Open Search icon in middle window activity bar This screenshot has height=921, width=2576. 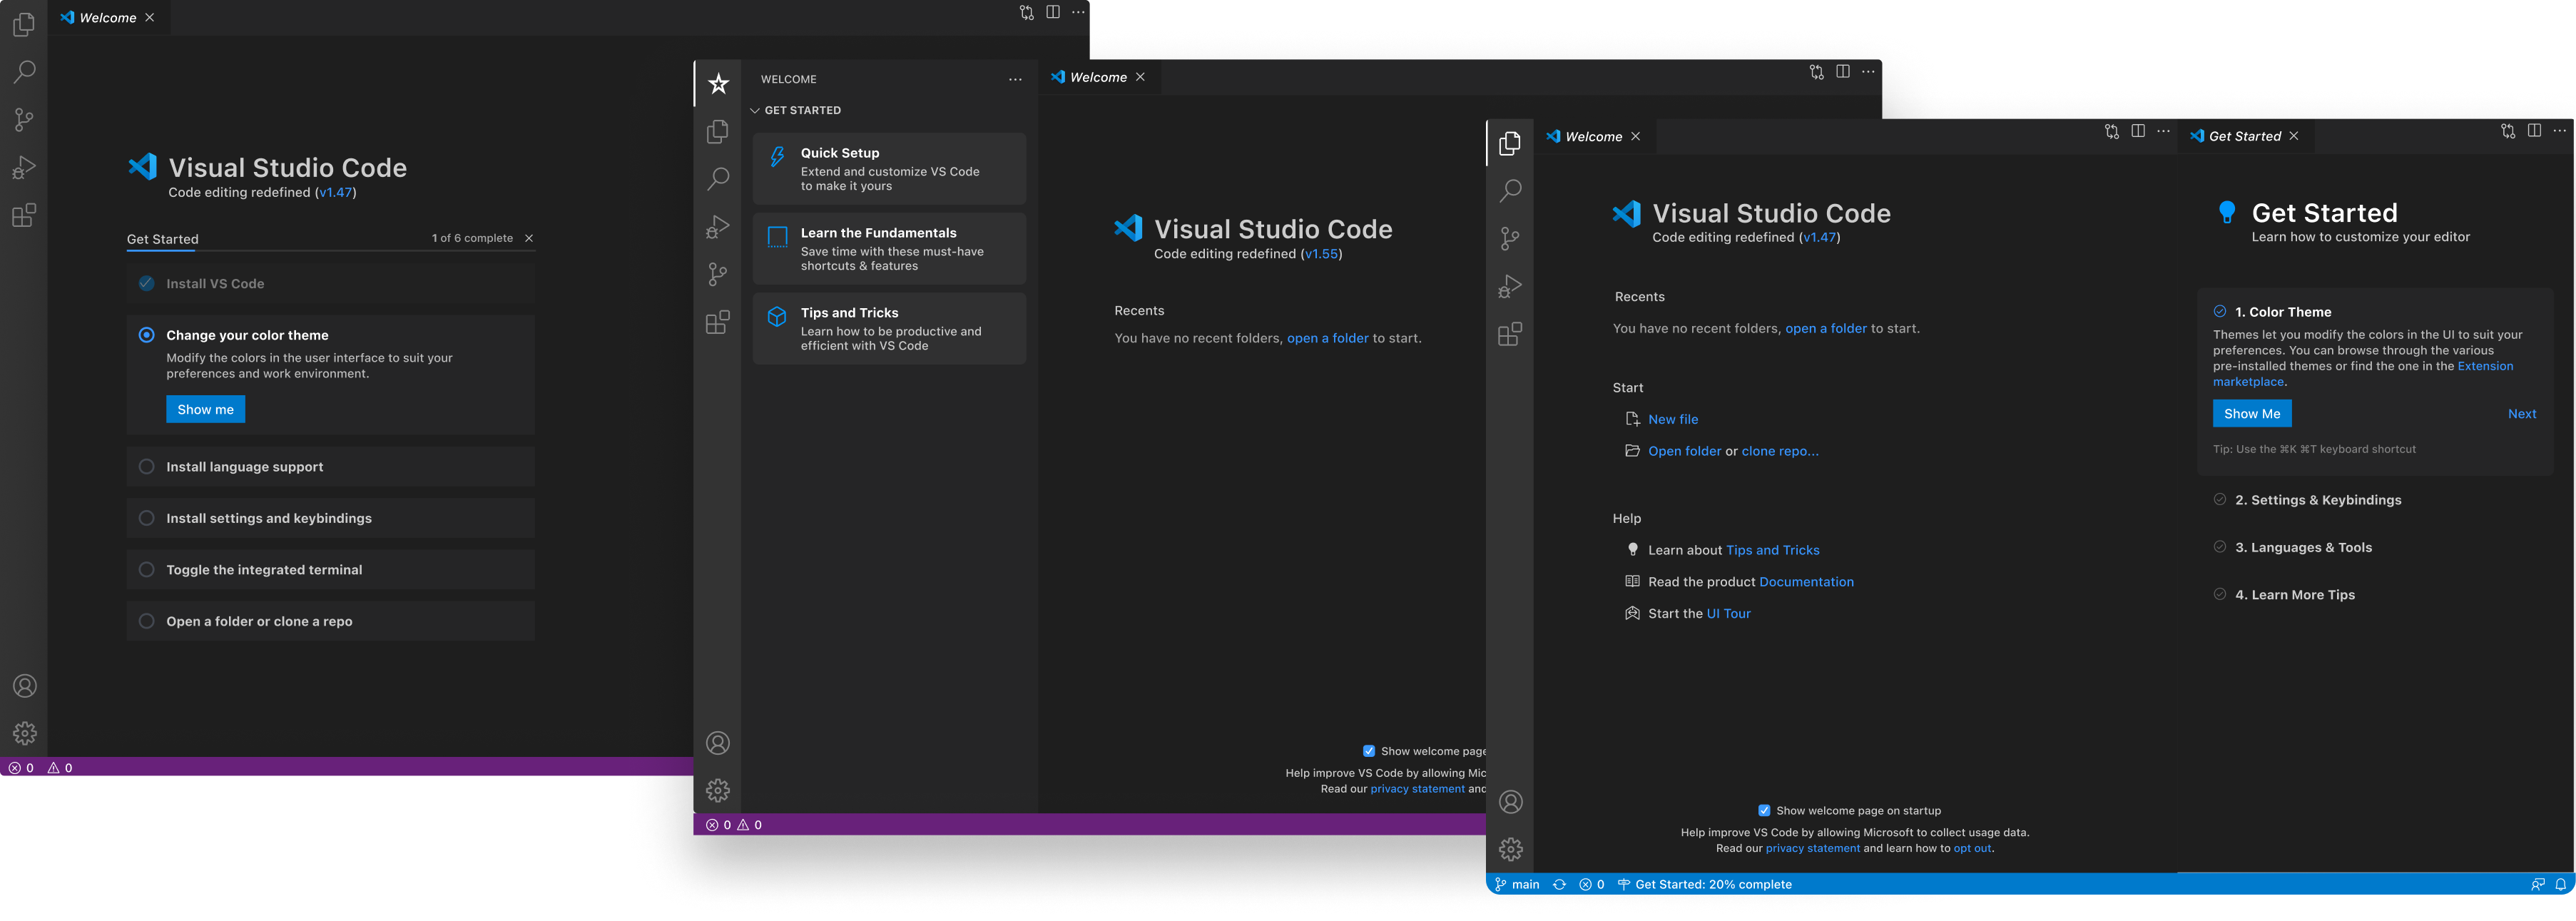click(718, 179)
